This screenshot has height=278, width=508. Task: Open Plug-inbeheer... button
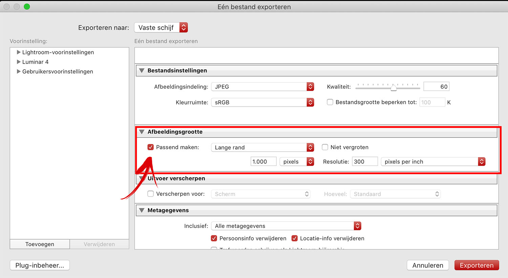click(40, 265)
